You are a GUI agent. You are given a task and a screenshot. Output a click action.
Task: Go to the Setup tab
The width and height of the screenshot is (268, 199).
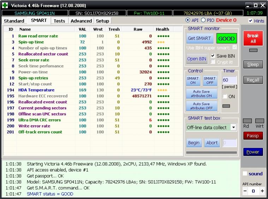(102, 21)
